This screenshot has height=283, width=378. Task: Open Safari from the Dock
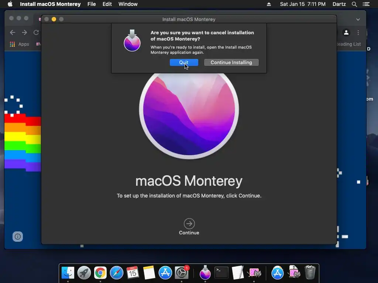(x=116, y=273)
